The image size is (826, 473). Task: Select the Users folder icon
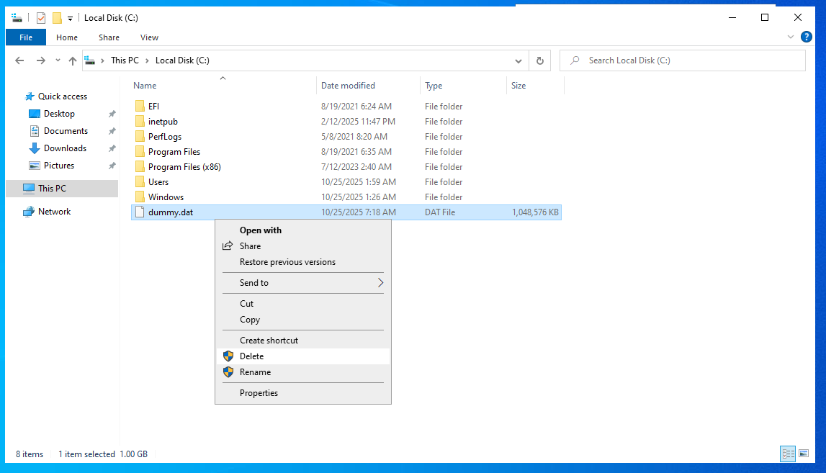point(140,182)
